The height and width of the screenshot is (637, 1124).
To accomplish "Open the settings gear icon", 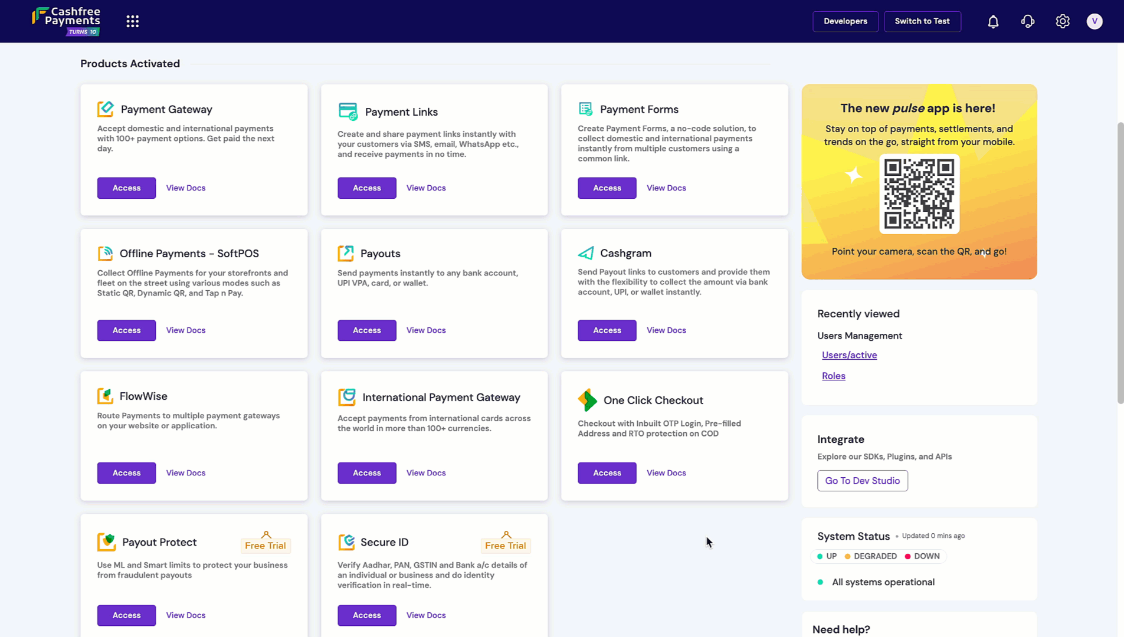I will click(1063, 21).
